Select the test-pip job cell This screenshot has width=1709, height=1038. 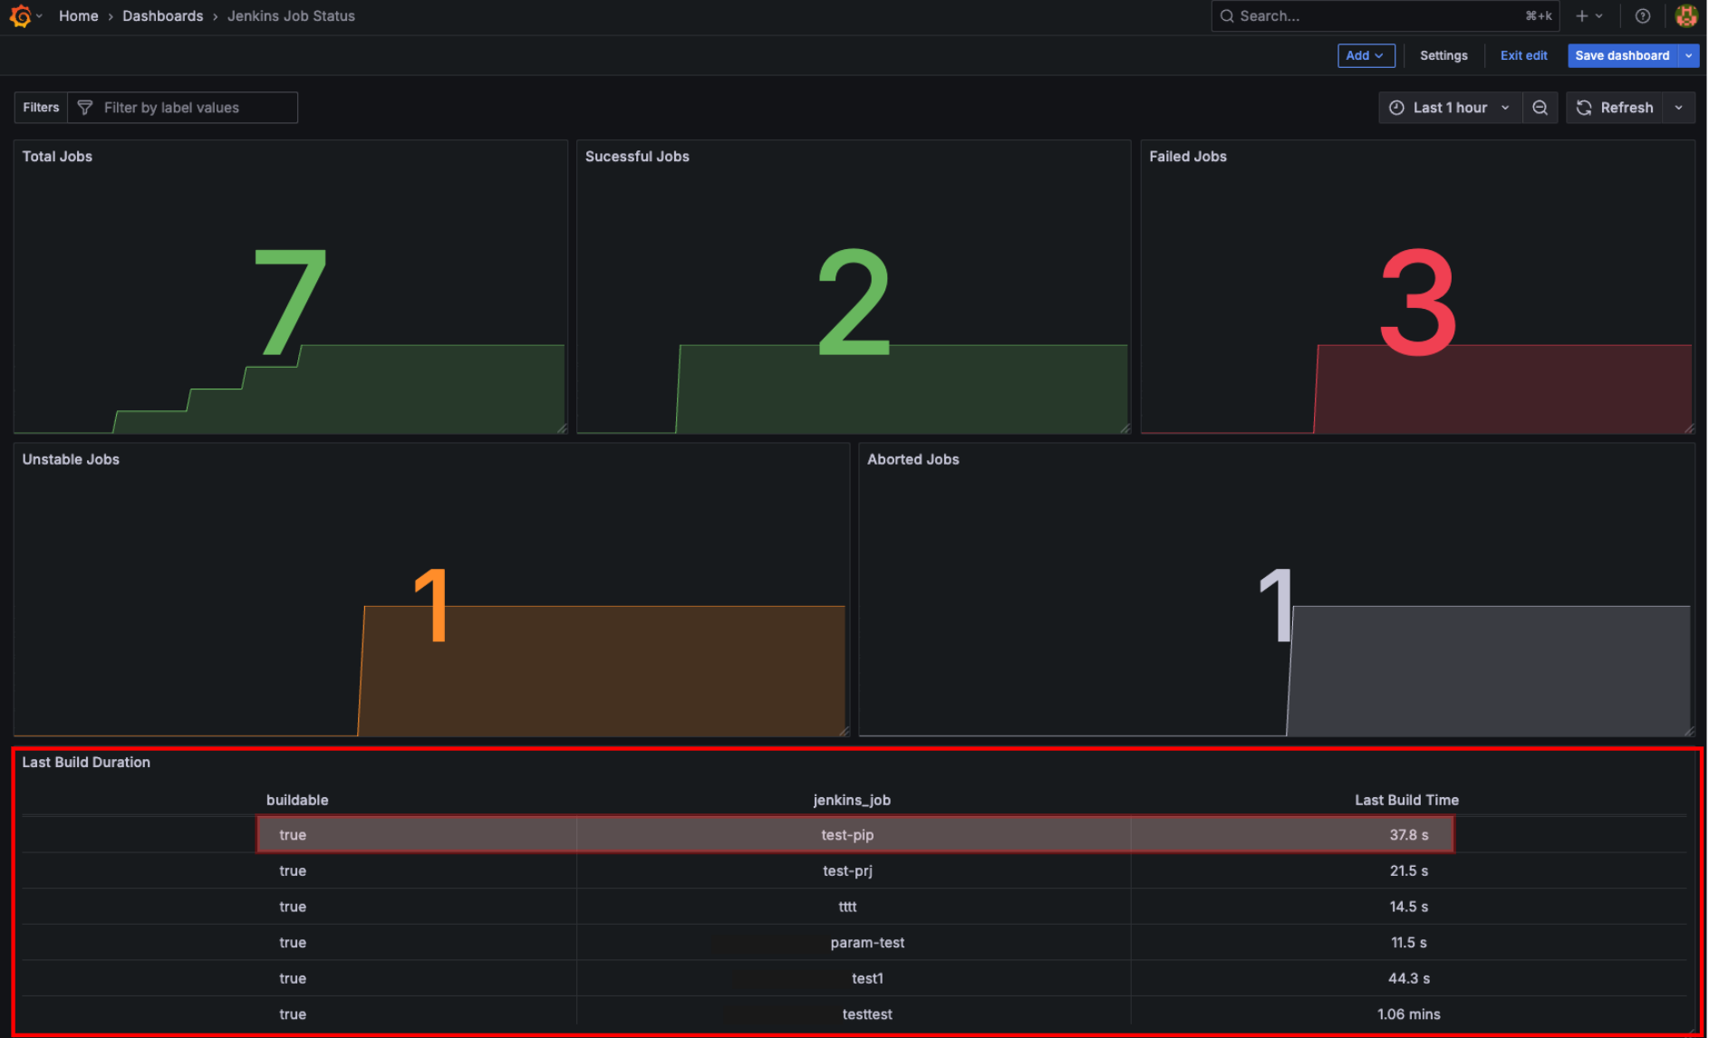coord(853,834)
